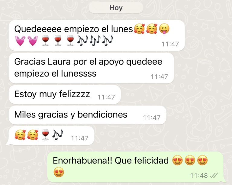Click the first smiling-with-hearts emoji in emoji-only message

point(20,135)
